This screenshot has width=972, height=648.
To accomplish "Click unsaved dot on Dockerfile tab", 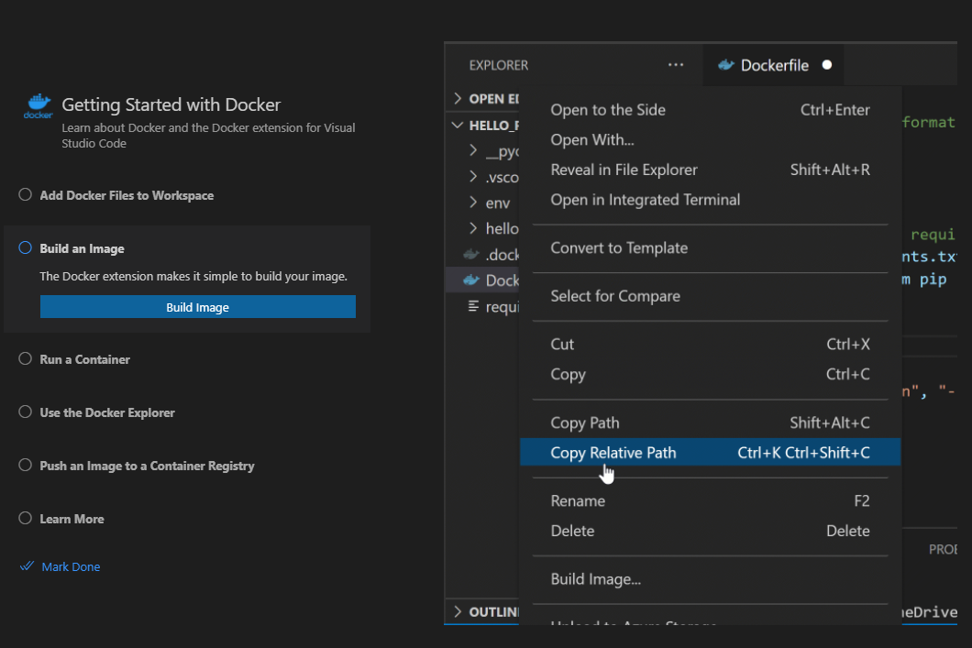I will [x=827, y=65].
